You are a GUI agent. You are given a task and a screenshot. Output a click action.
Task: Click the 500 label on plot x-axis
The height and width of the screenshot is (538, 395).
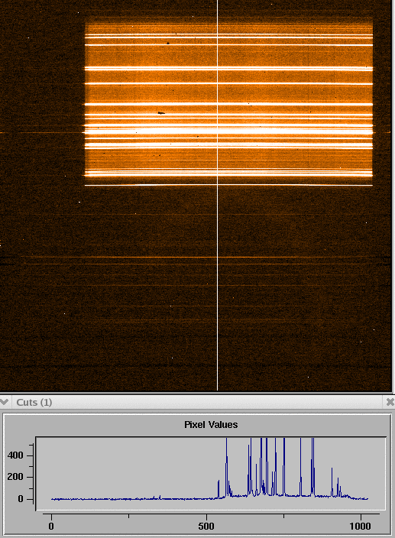[x=206, y=526]
